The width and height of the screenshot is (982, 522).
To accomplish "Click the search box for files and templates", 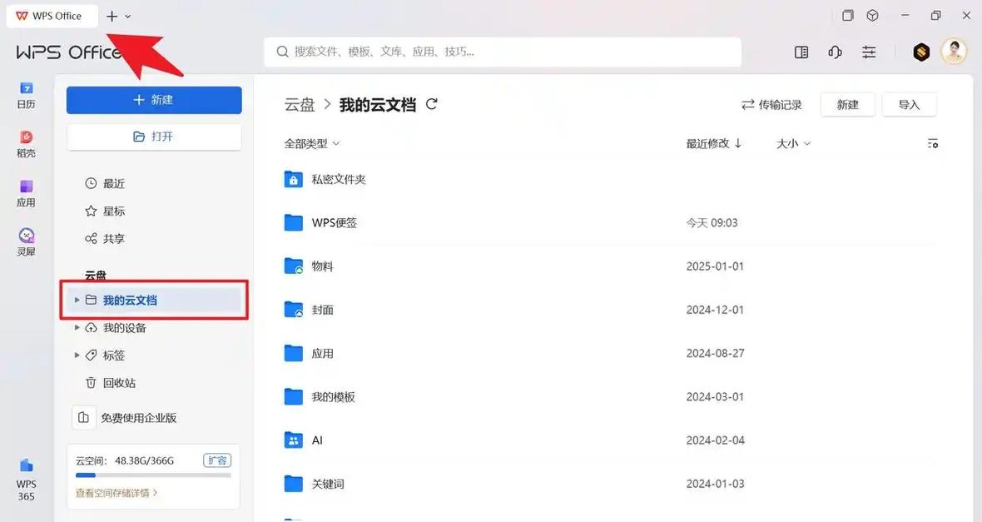I will pos(503,52).
